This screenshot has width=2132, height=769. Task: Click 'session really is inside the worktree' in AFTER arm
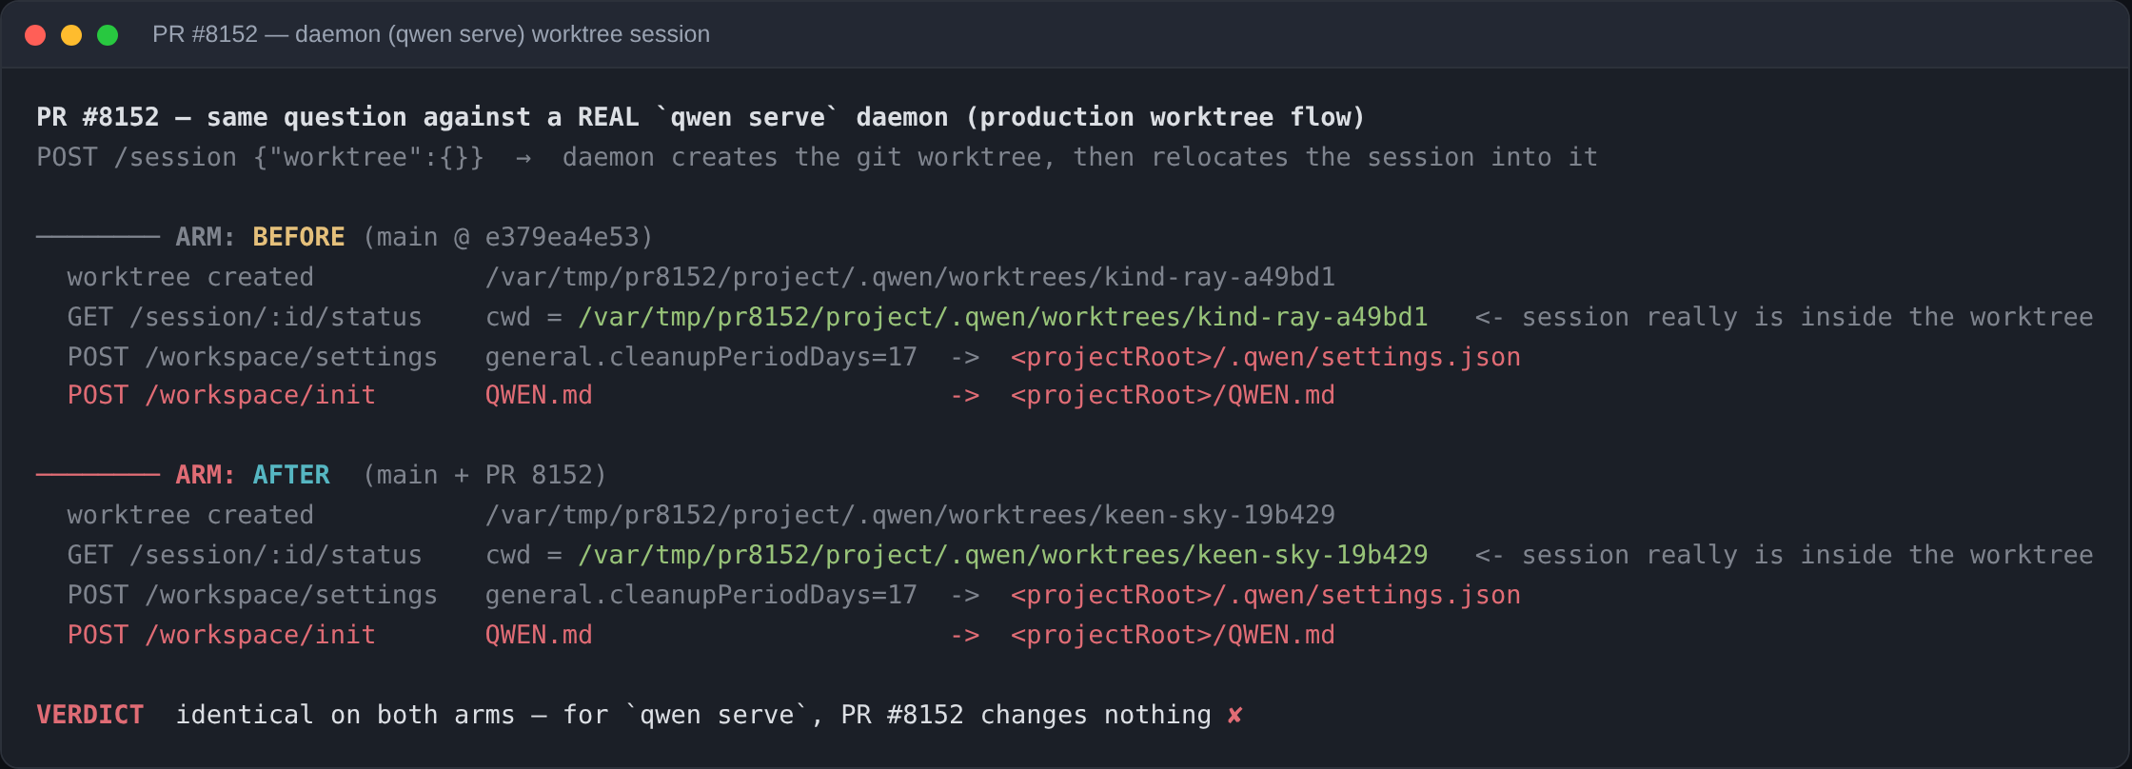[x=1807, y=555]
